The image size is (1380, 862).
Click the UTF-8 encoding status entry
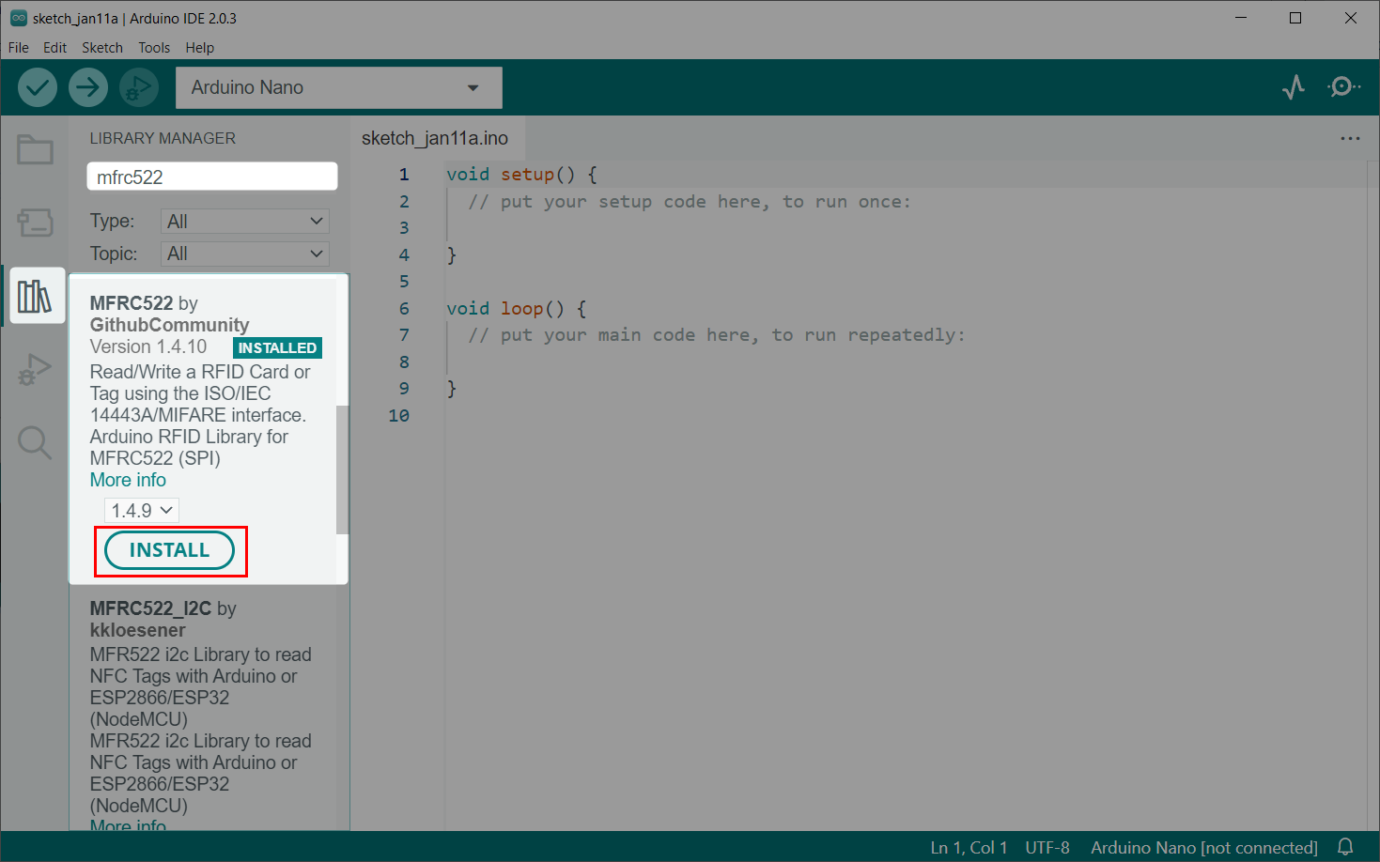[1047, 847]
